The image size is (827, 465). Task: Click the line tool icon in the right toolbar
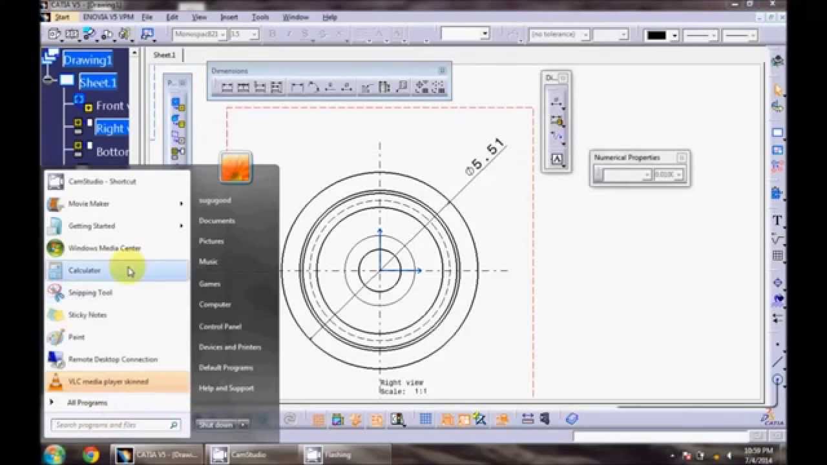[778, 362]
